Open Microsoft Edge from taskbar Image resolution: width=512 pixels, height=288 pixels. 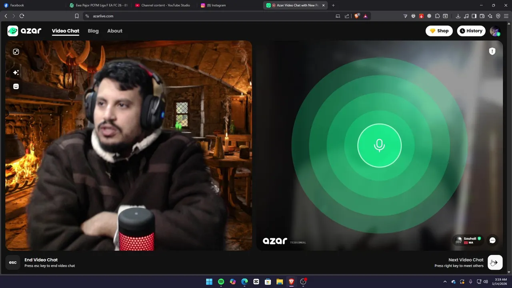point(244,282)
